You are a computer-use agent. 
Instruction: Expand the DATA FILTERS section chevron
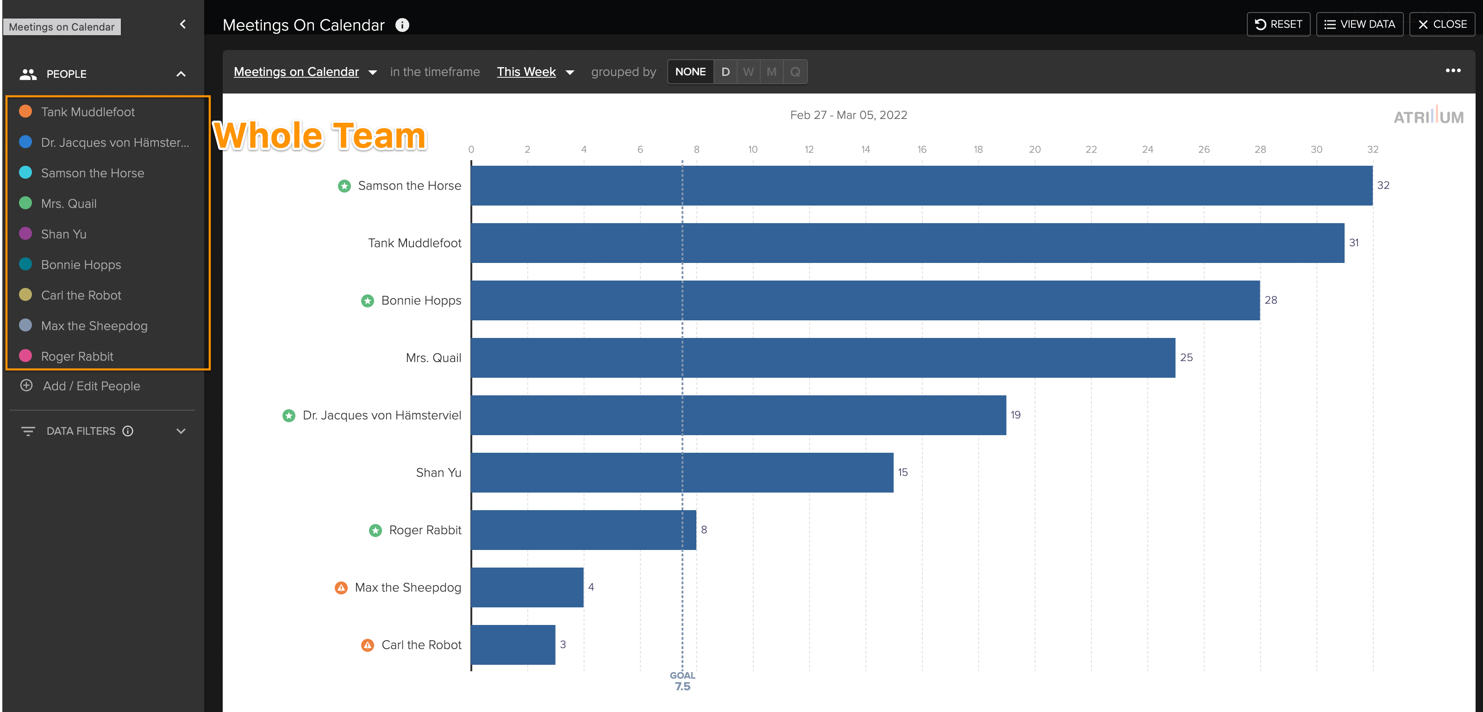coord(181,431)
